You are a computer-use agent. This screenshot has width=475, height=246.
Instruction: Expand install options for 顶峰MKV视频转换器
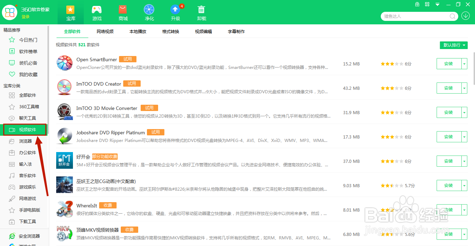coord(464,234)
